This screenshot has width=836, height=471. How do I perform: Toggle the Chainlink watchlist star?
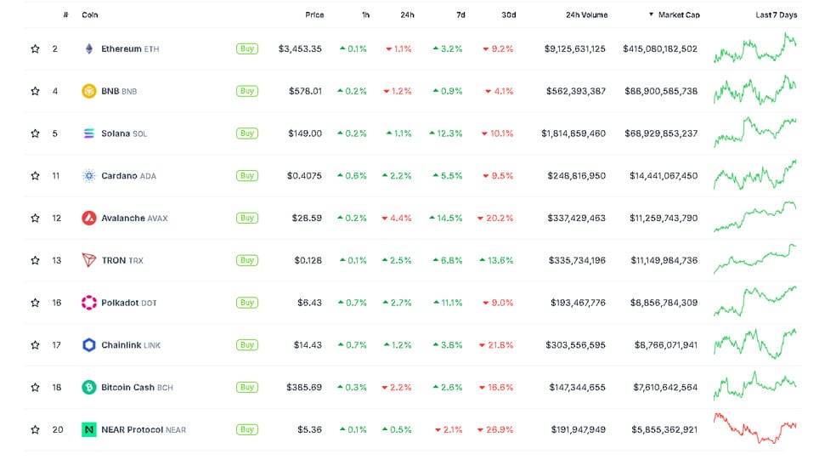(x=35, y=345)
